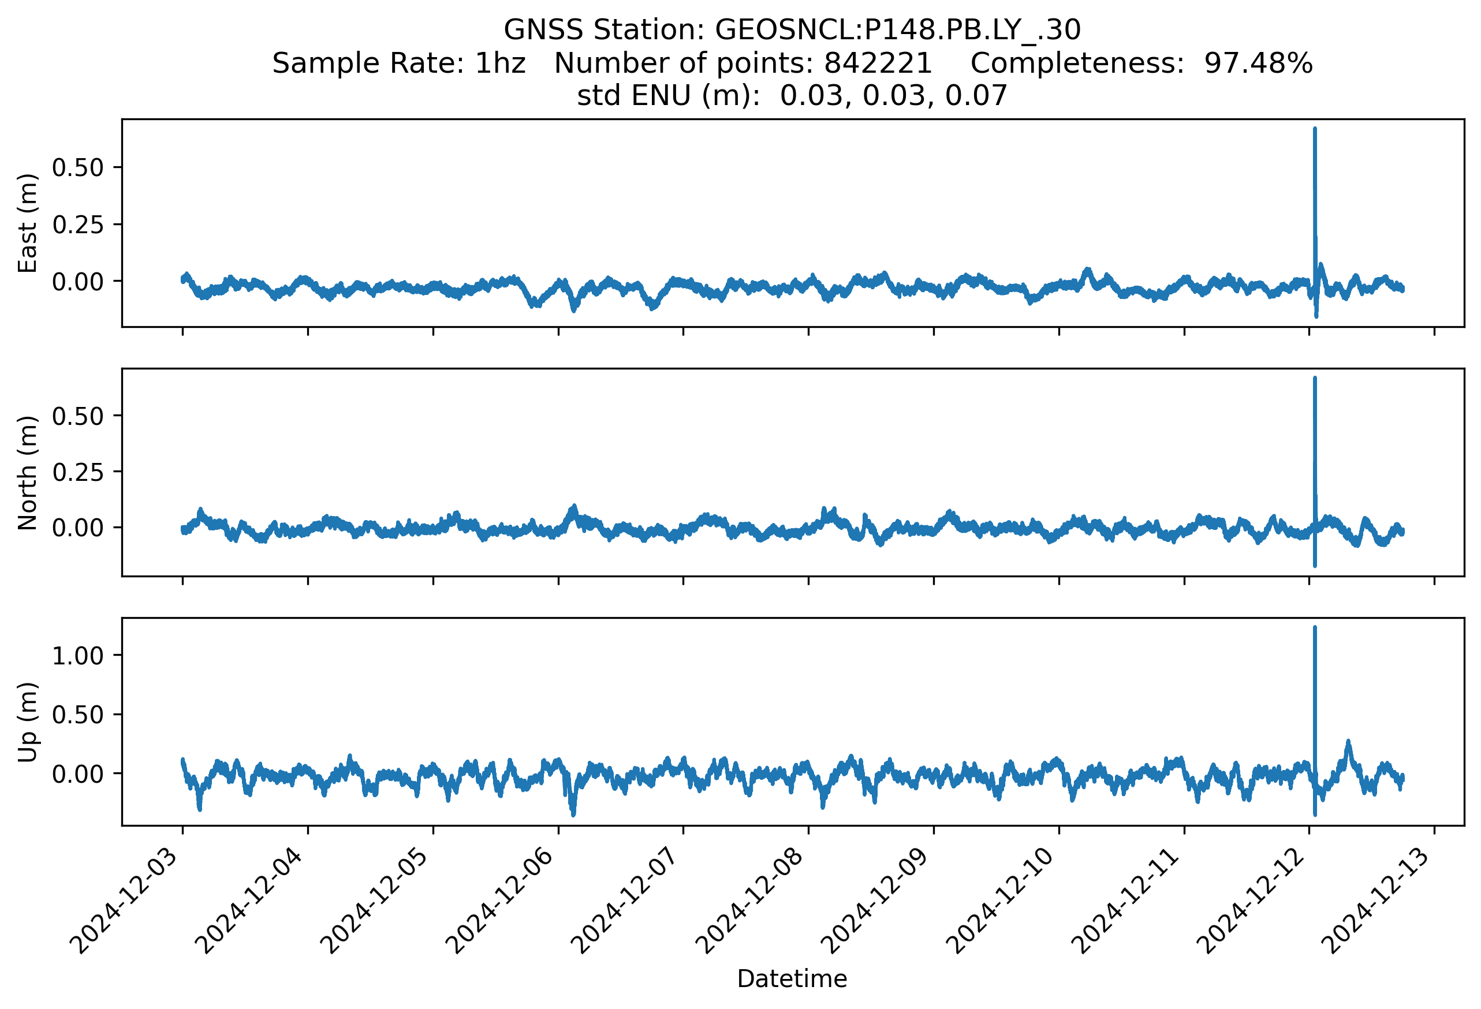Click the 1.00 tick on Up axis
Screen dimensions: 1481x1009
coord(77,656)
